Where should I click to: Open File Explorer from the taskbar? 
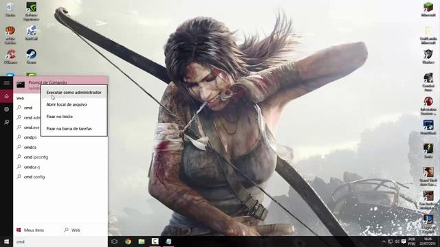coord(142,242)
